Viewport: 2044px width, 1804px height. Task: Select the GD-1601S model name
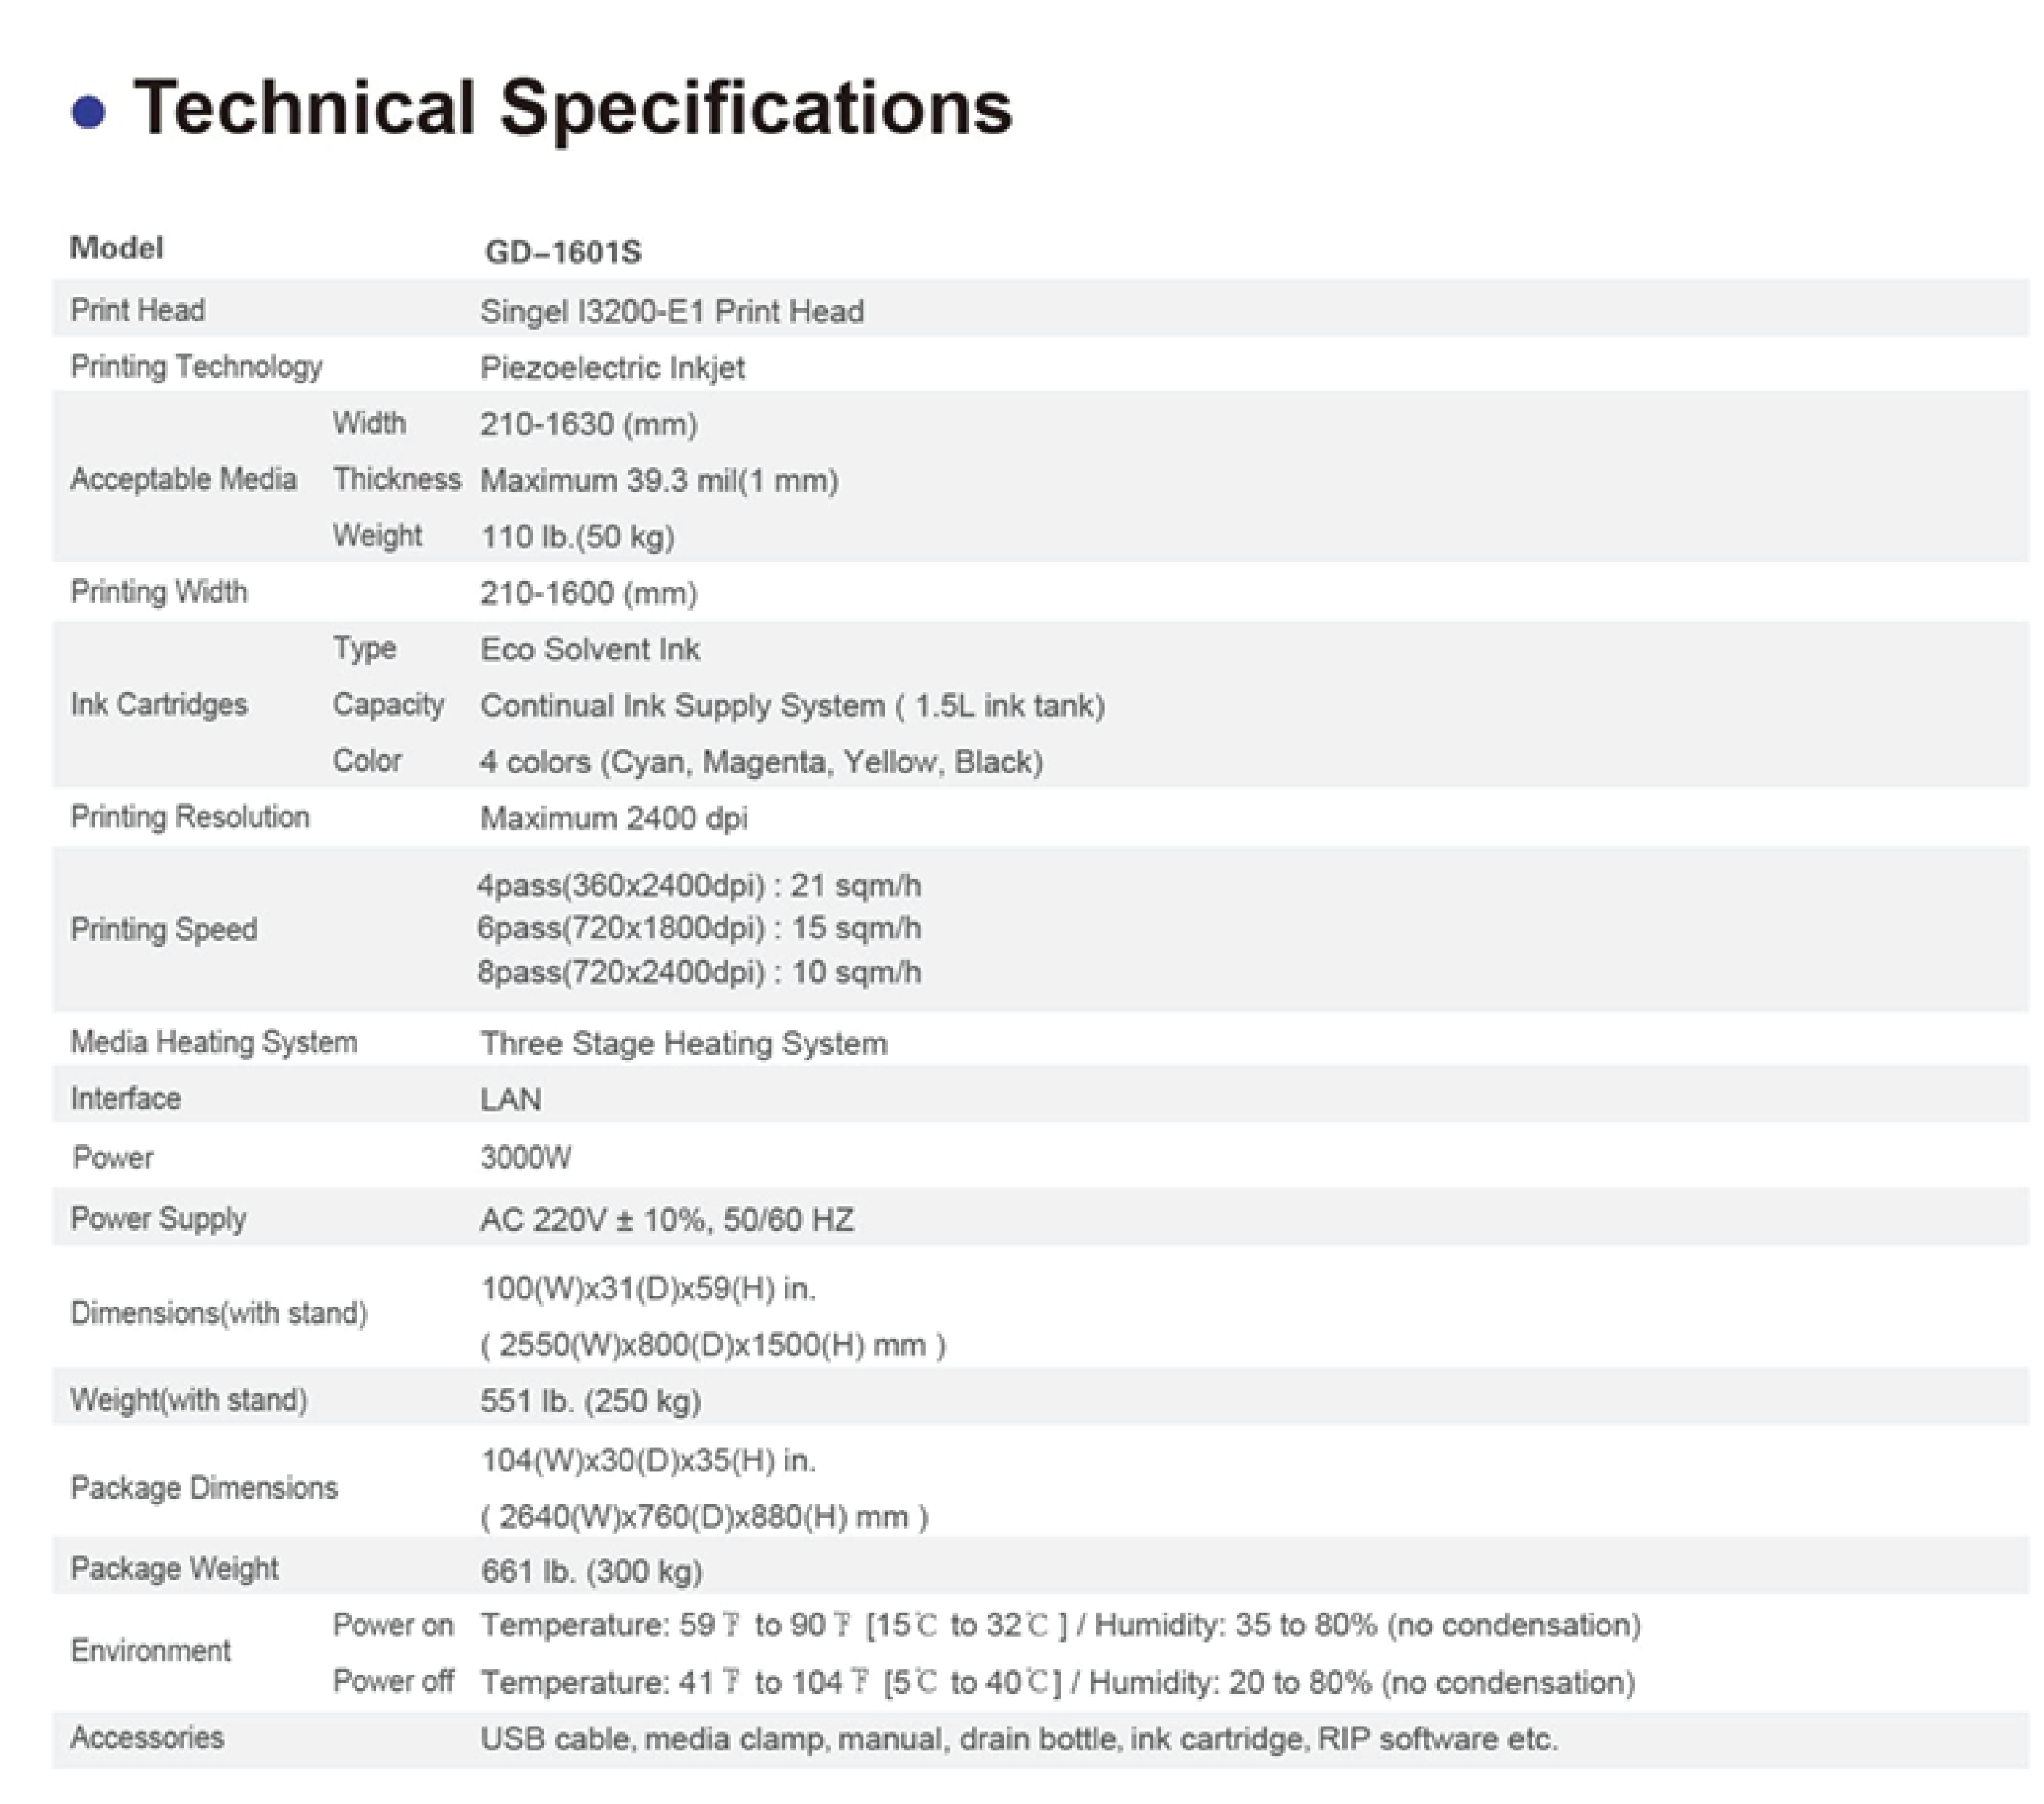(x=562, y=252)
